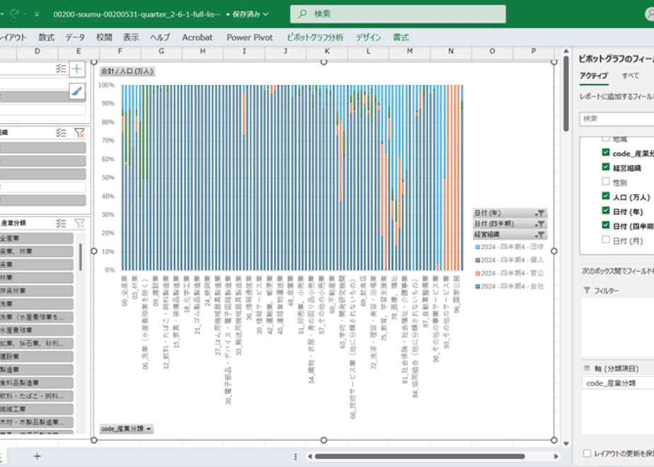Click the green plus Chart Elements button
Viewport: 654px width, 467px height.
tap(76, 69)
